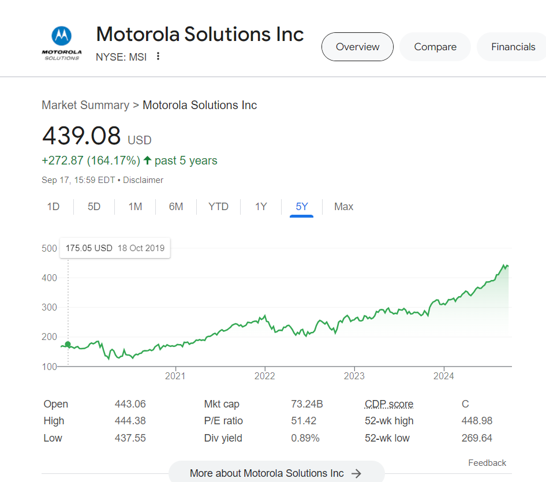The image size is (546, 482).
Task: Show the 1M chart range
Action: (x=135, y=207)
